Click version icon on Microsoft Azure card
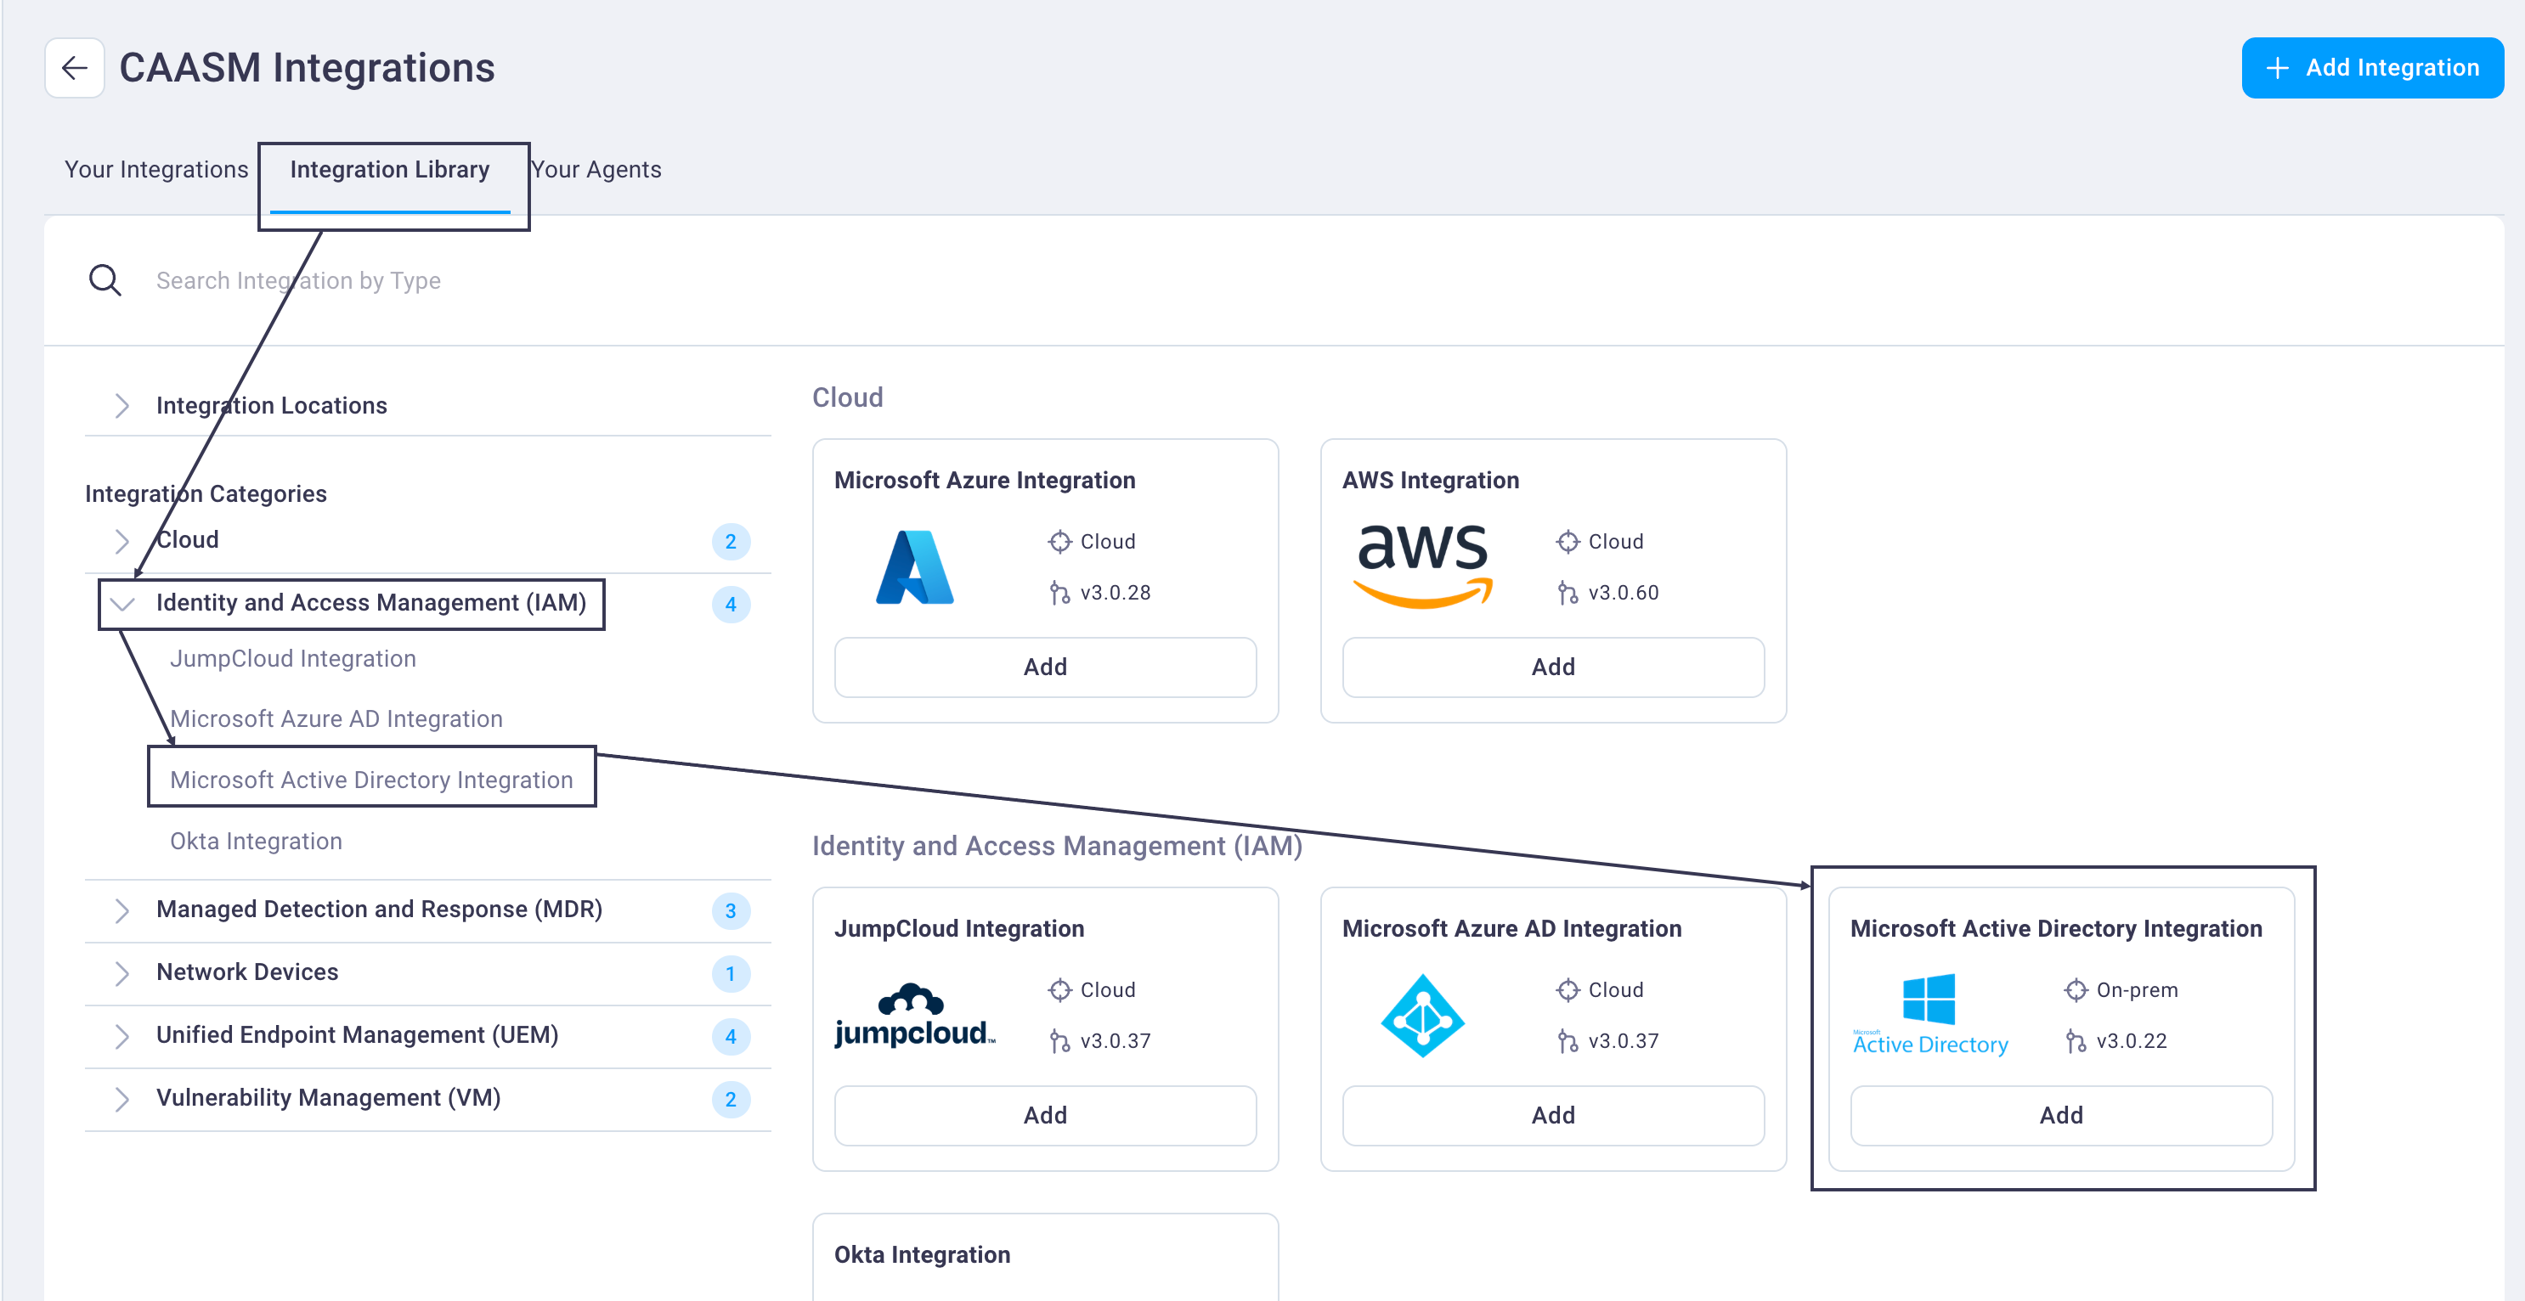Viewport: 2525px width, 1301px height. pos(1059,593)
